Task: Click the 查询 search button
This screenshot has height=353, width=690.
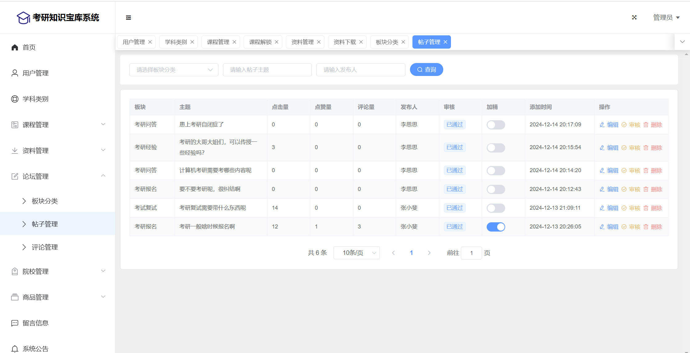Action: click(426, 69)
